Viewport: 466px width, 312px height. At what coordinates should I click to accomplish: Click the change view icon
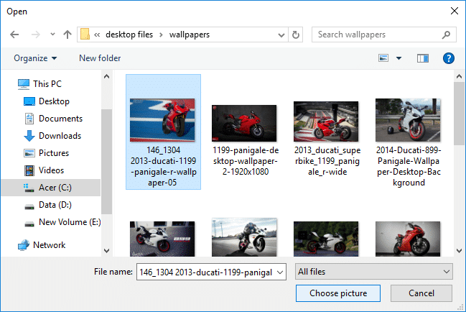click(x=383, y=58)
